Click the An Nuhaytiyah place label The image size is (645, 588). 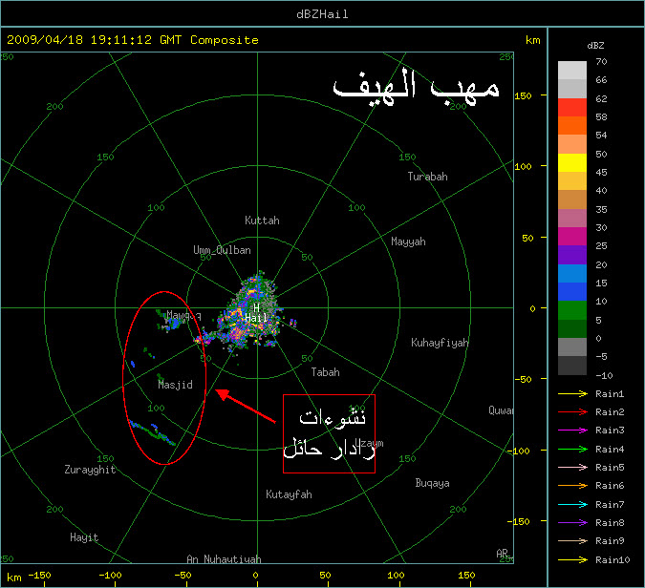(224, 558)
